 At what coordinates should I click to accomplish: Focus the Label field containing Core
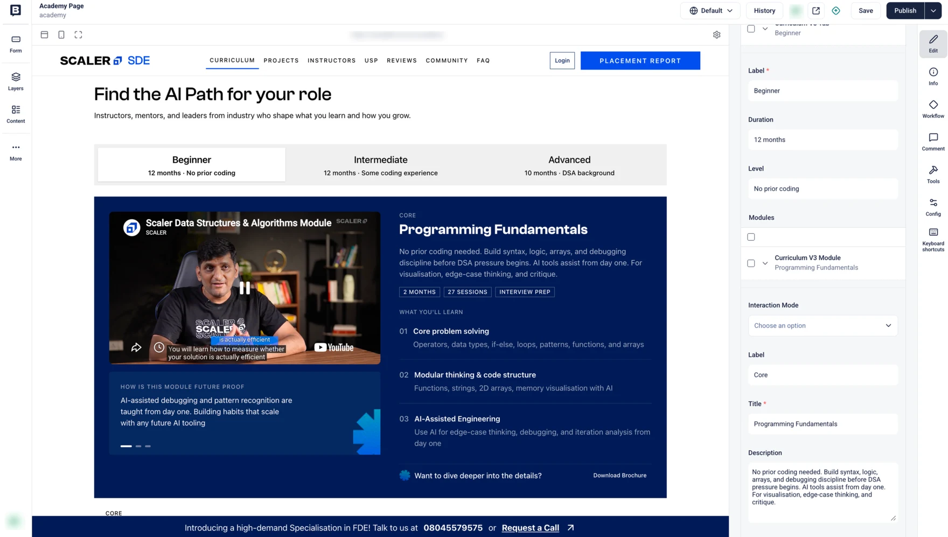tap(822, 375)
